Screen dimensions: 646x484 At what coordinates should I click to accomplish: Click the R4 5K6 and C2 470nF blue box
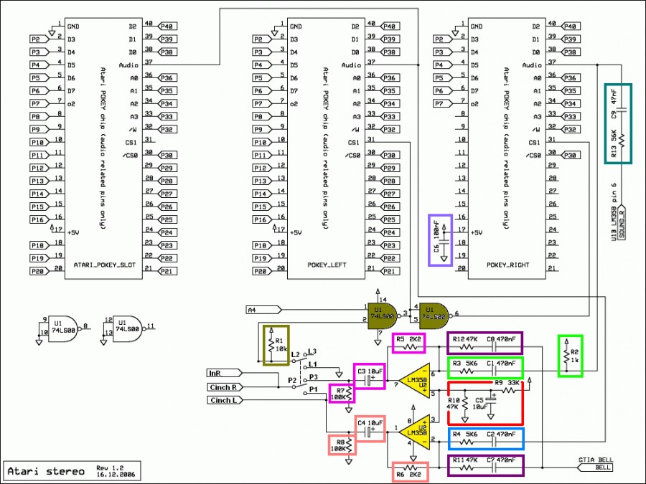tap(485, 438)
